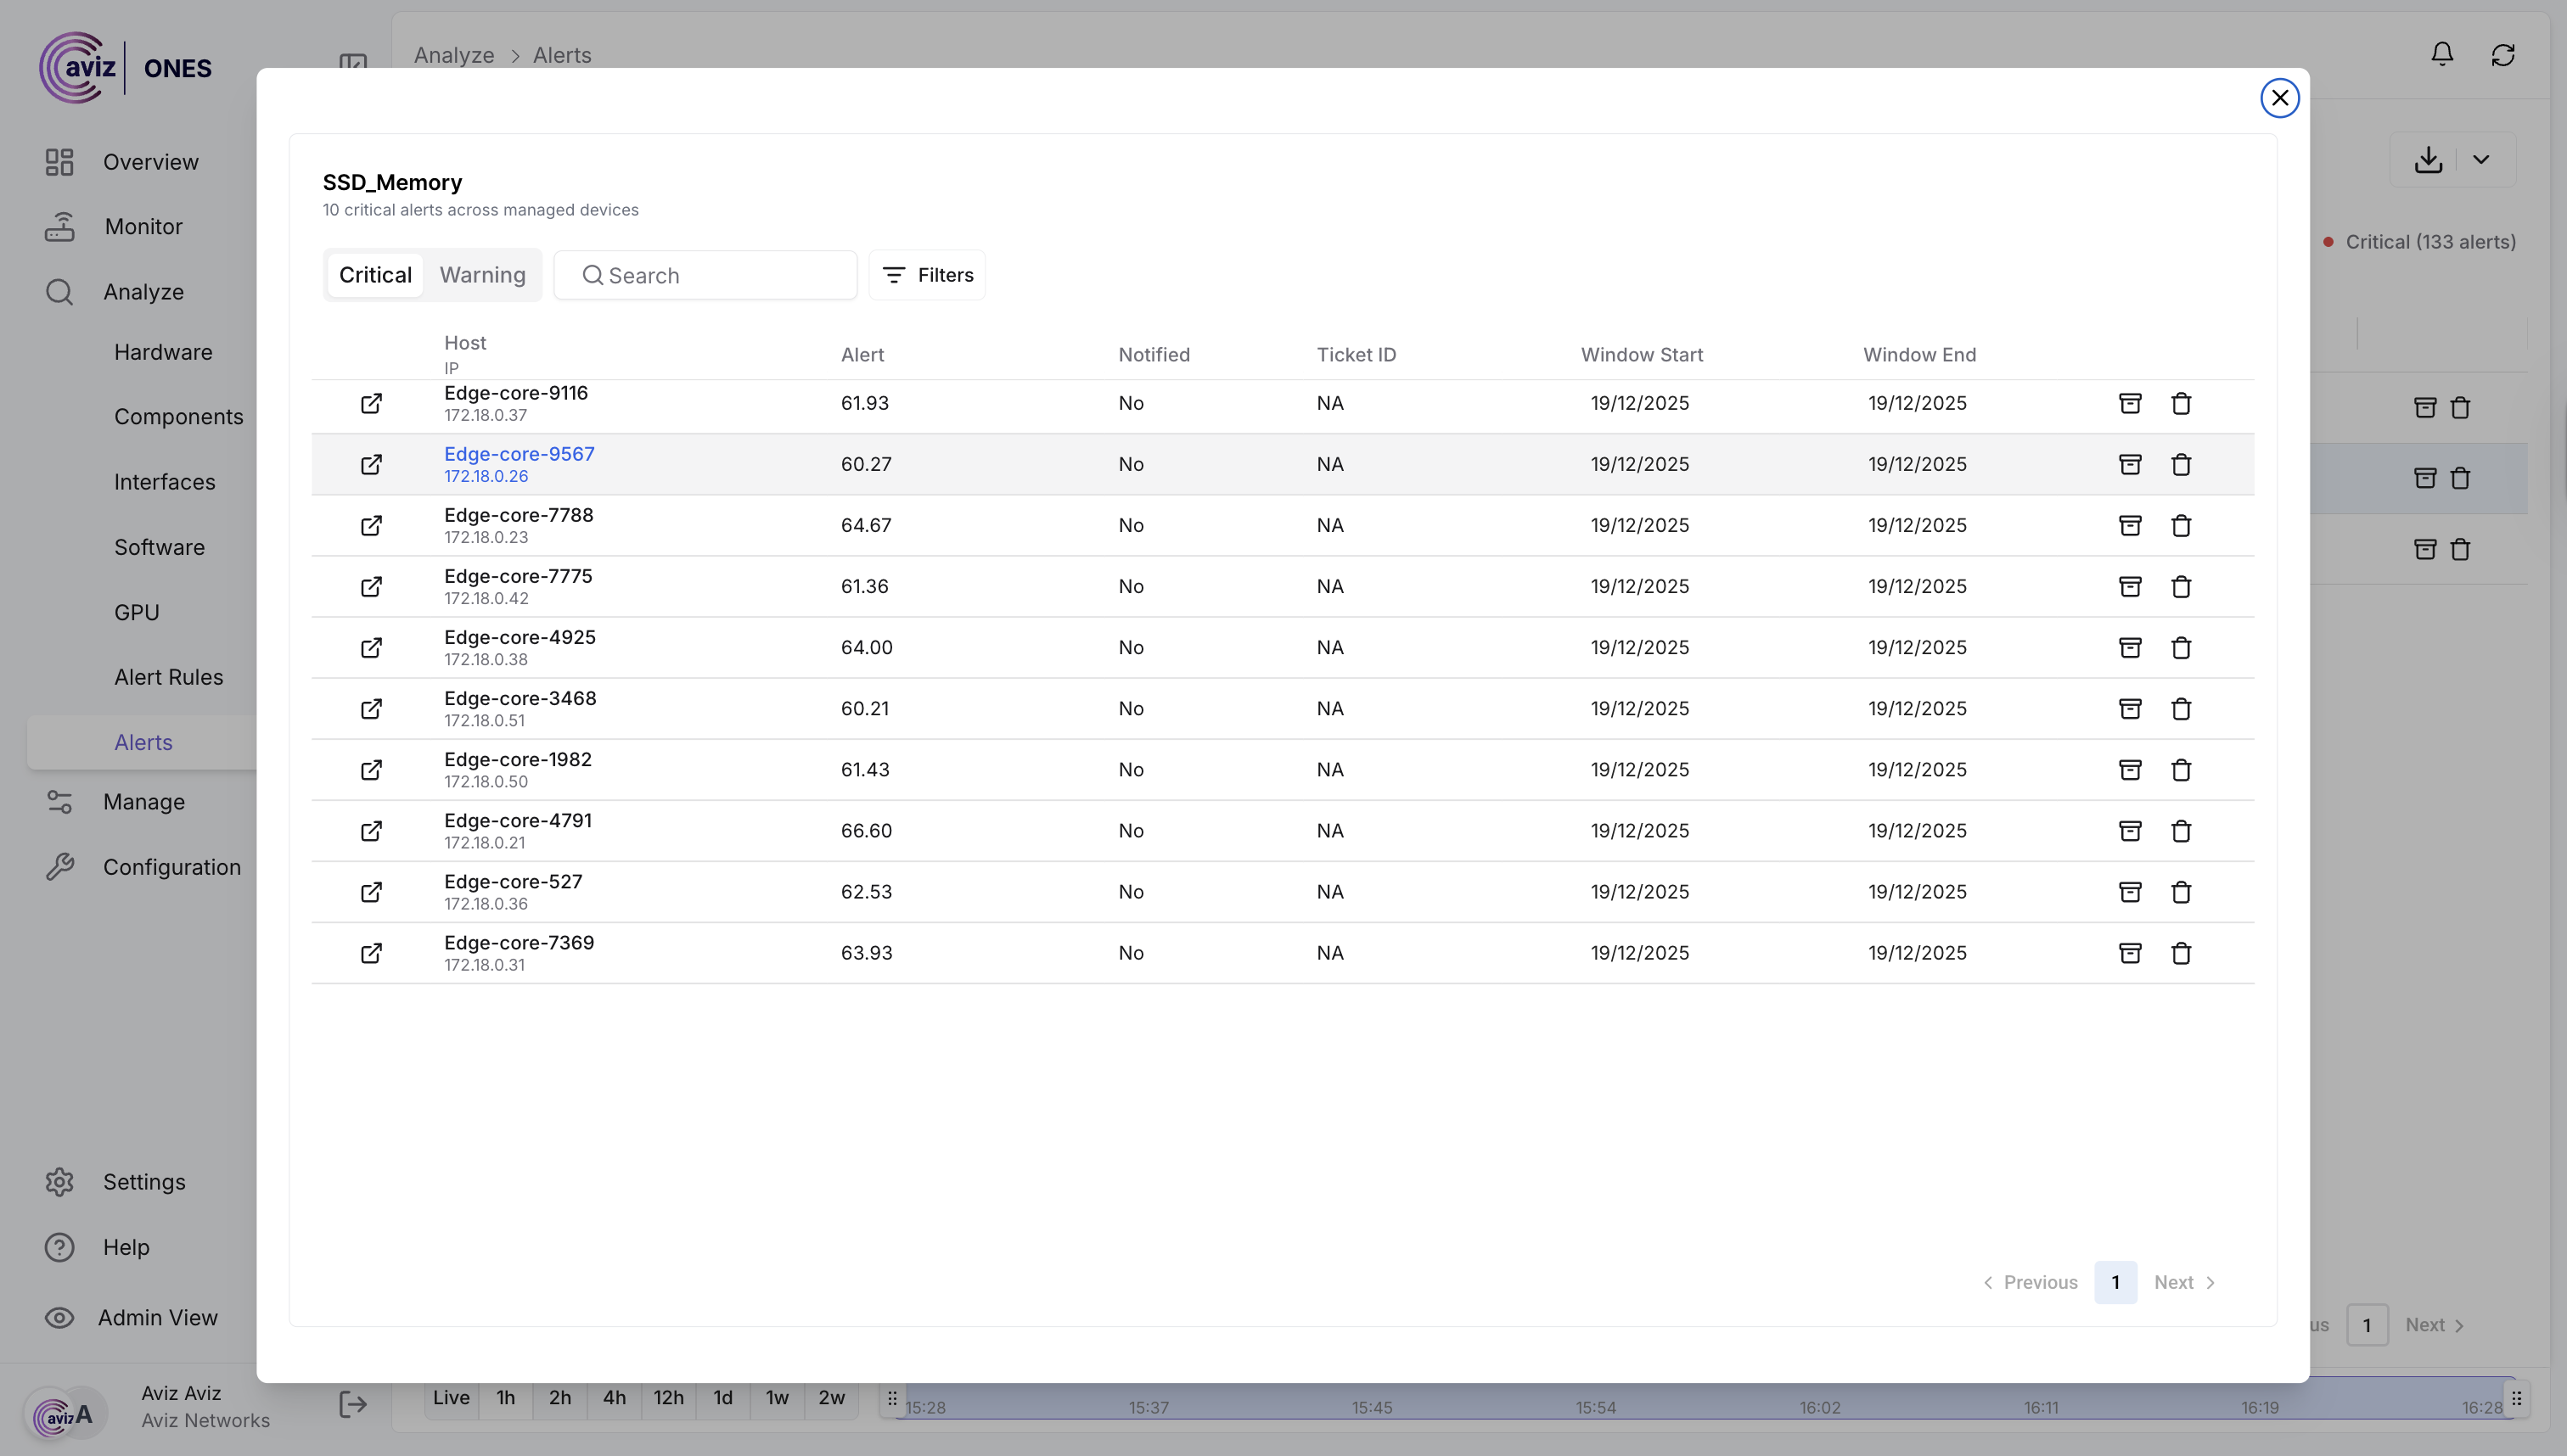Image resolution: width=2567 pixels, height=1456 pixels.
Task: Open Edge-core-9116 details via external link icon
Action: (x=371, y=403)
